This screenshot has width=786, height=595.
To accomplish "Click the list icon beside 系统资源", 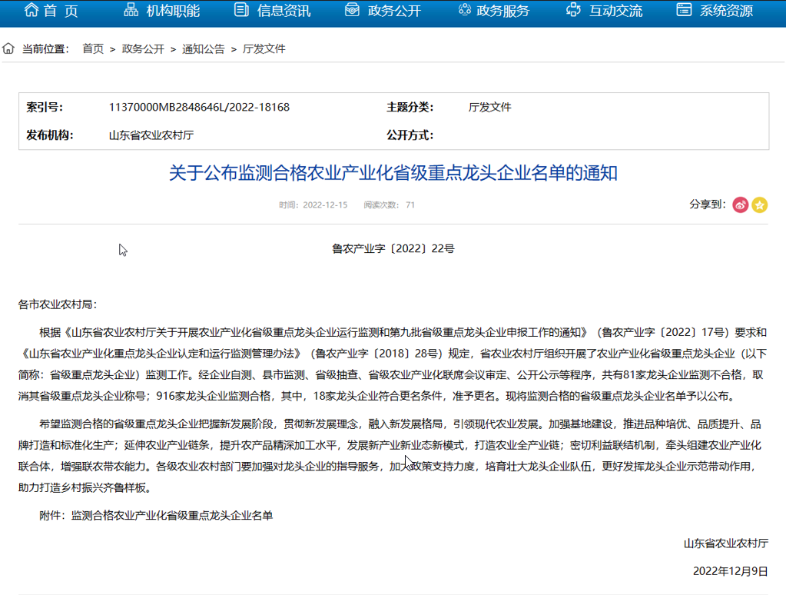I will [684, 9].
